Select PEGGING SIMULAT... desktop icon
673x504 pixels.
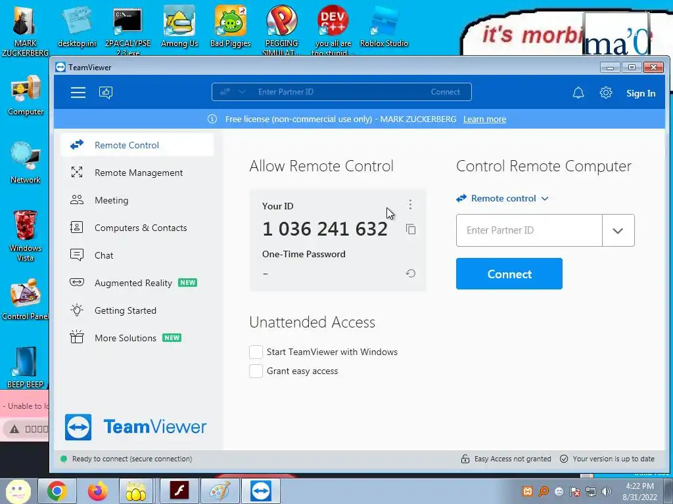(x=281, y=30)
